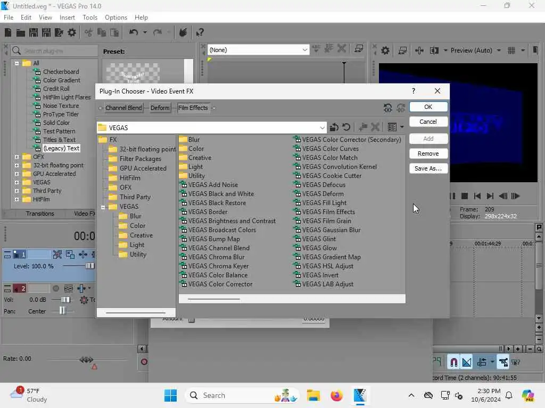Open preview settings gear icon

pyautogui.click(x=385, y=50)
